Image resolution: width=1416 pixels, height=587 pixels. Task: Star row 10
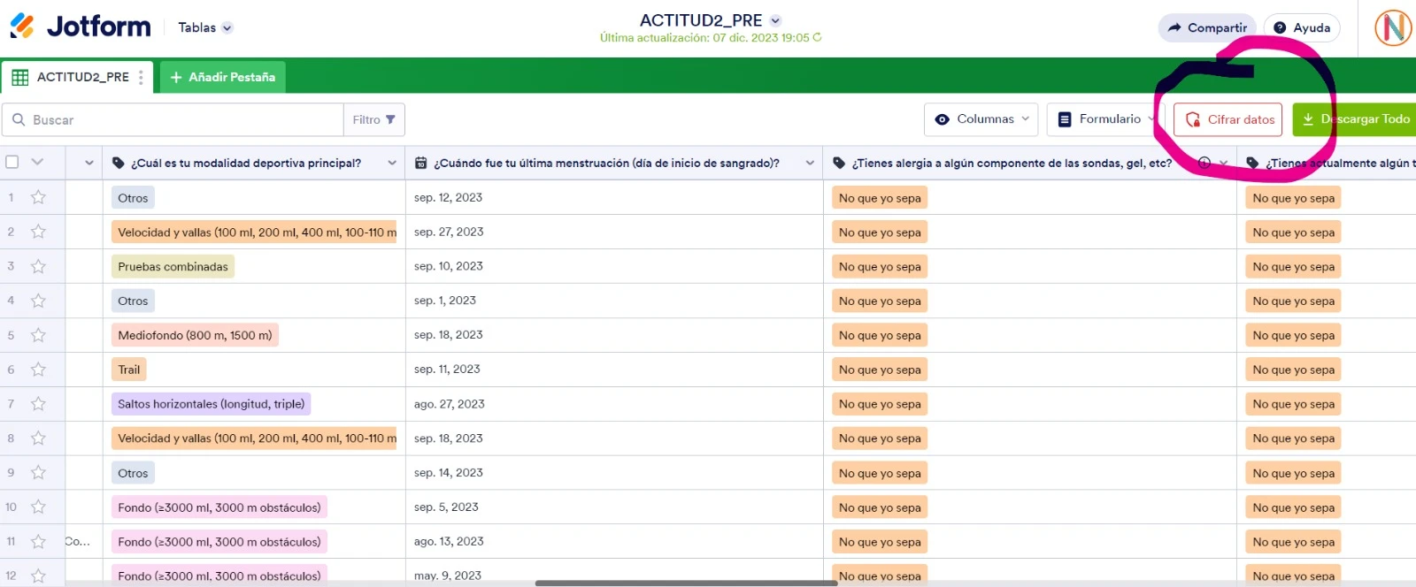click(x=38, y=507)
